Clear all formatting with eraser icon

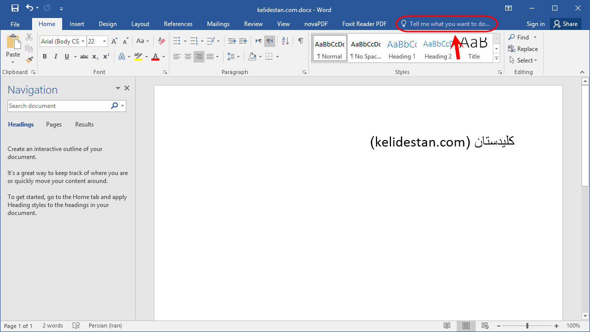(161, 41)
